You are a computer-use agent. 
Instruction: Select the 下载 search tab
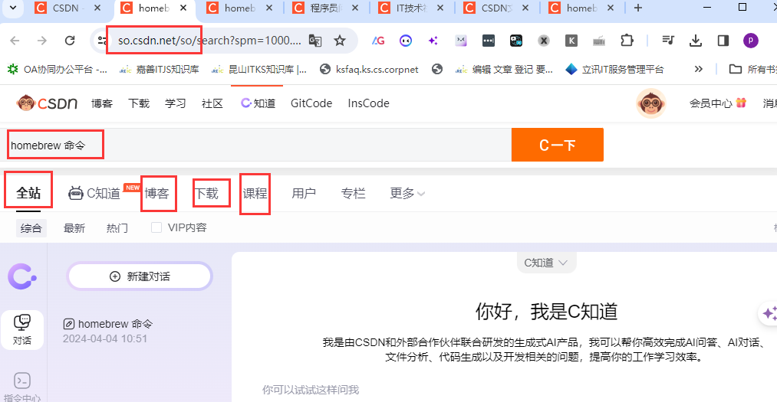pos(206,193)
